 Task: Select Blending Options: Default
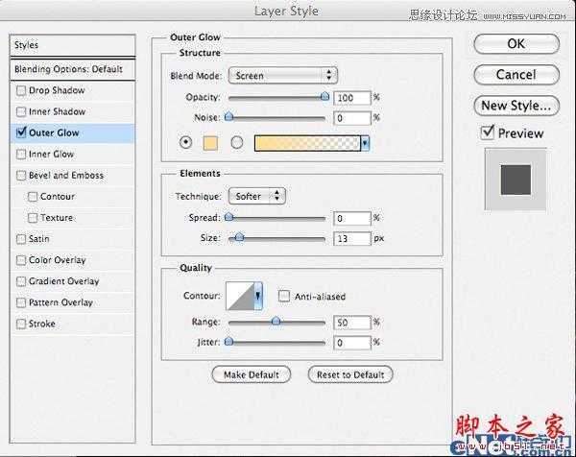point(73,69)
